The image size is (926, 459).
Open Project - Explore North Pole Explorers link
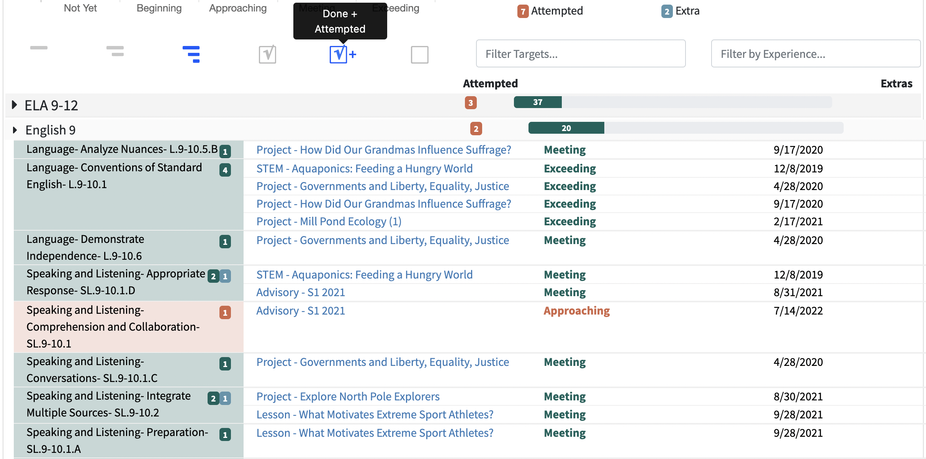pos(348,397)
